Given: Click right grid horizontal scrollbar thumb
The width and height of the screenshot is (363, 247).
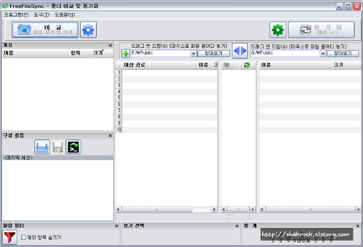Looking at the screenshot, I should point(310,209).
